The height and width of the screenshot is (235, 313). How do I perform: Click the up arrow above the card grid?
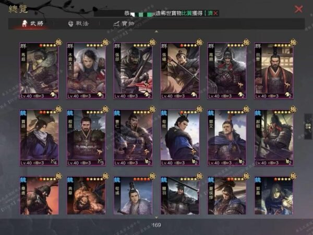[156, 31]
